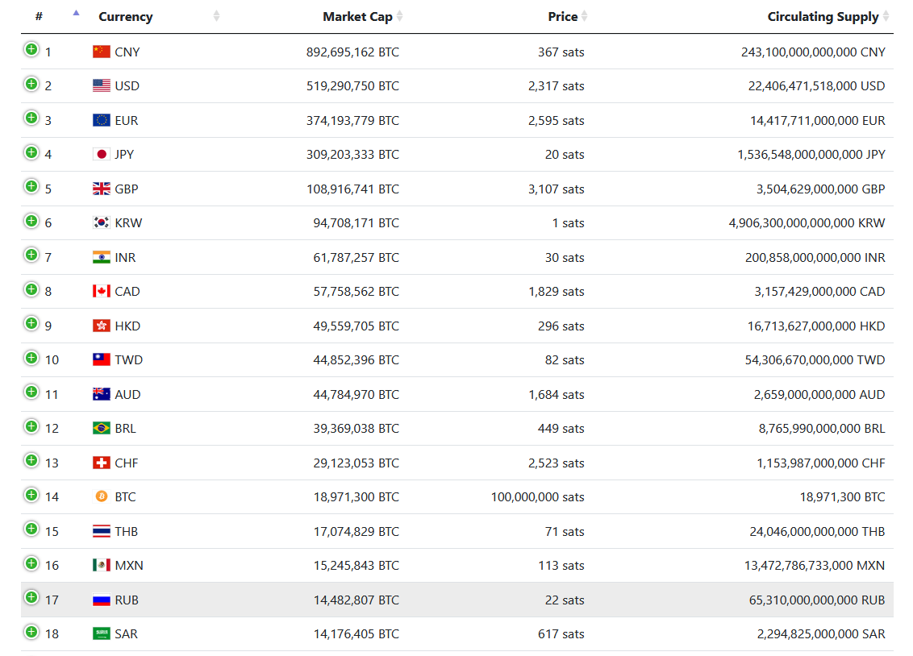Image resolution: width=913 pixels, height=656 pixels.
Task: Expand row 1 with green plus button
Action: [31, 50]
